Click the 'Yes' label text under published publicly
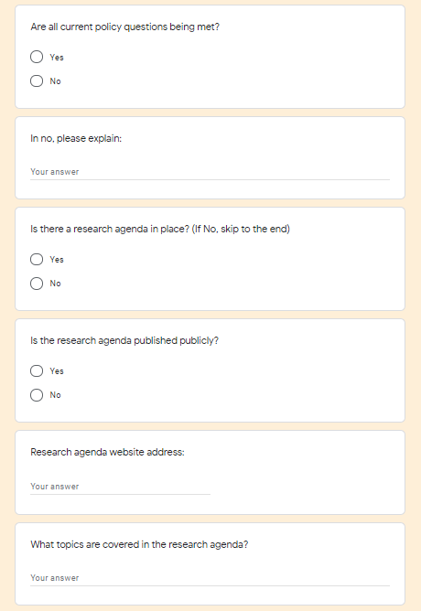This screenshot has width=421, height=611. click(57, 371)
